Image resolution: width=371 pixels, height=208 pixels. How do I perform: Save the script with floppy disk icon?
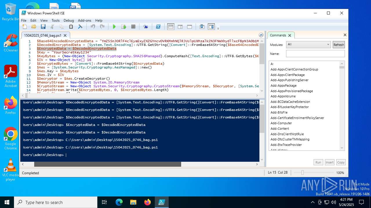[43, 27]
